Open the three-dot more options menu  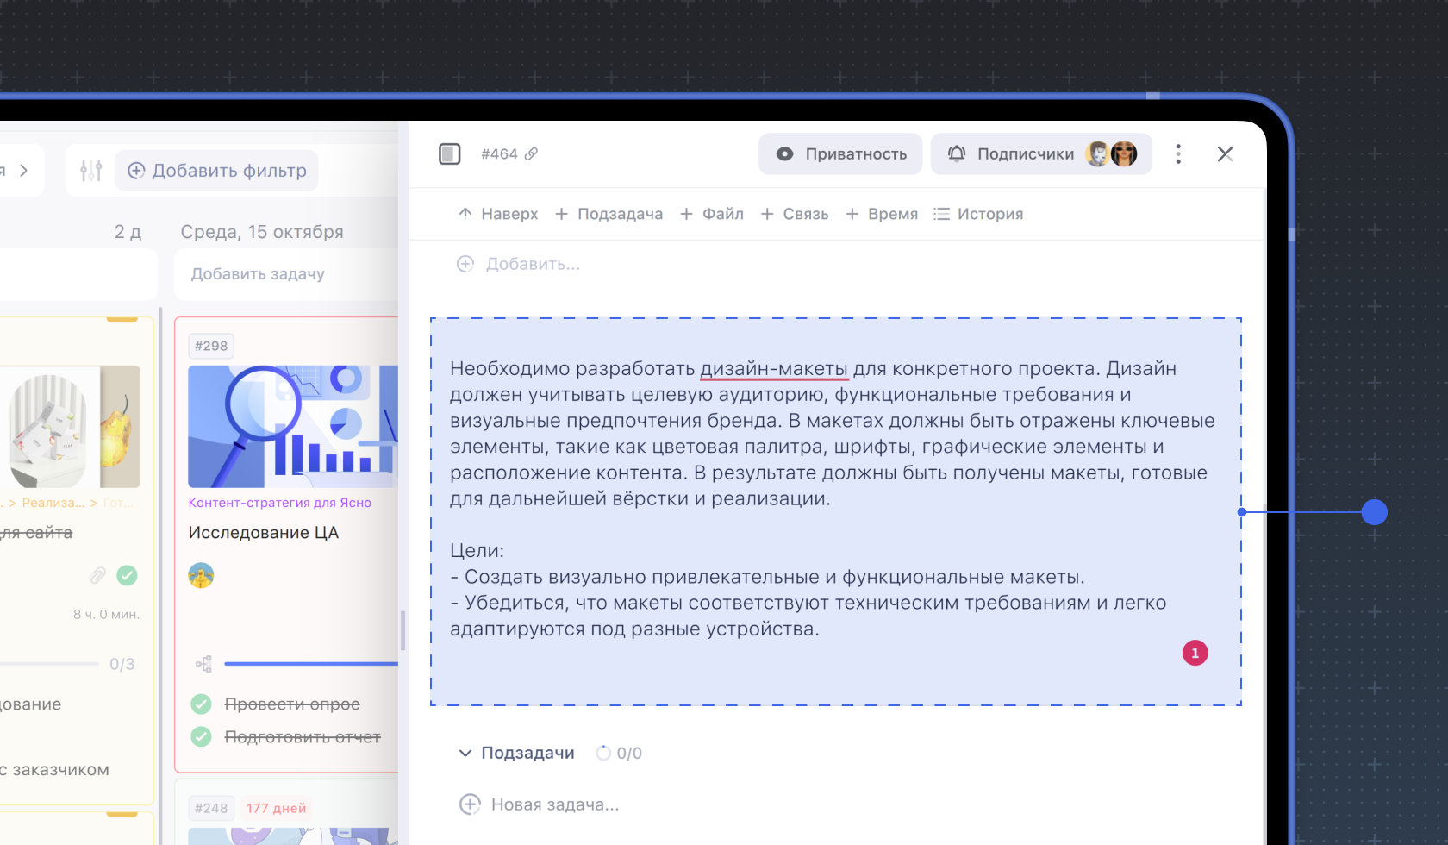click(1178, 154)
